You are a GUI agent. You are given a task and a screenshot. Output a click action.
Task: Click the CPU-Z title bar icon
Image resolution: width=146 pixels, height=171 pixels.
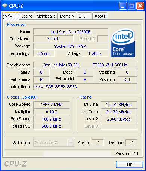point(5,6)
